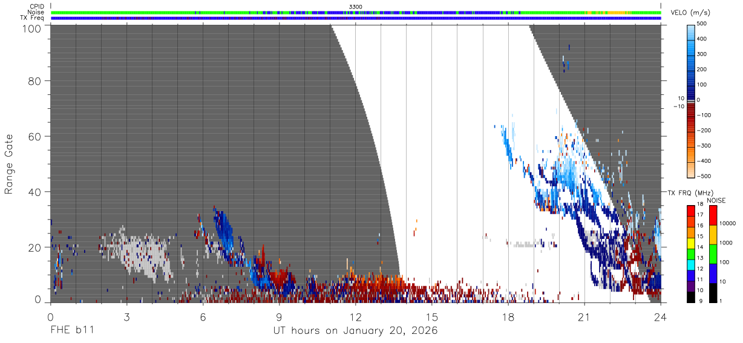Click the 20 range gate tick label
Screen dimensions: 743x343
tap(34, 247)
